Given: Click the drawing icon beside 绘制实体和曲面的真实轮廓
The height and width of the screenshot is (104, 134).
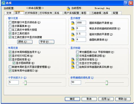Looking at the screenshot, I should [73, 67].
